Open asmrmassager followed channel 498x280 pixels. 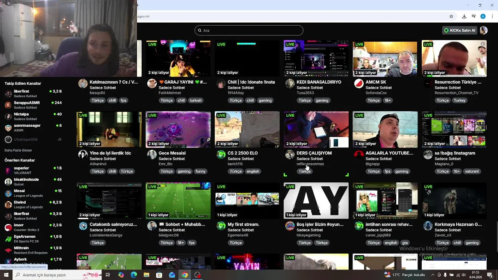(x=33, y=128)
